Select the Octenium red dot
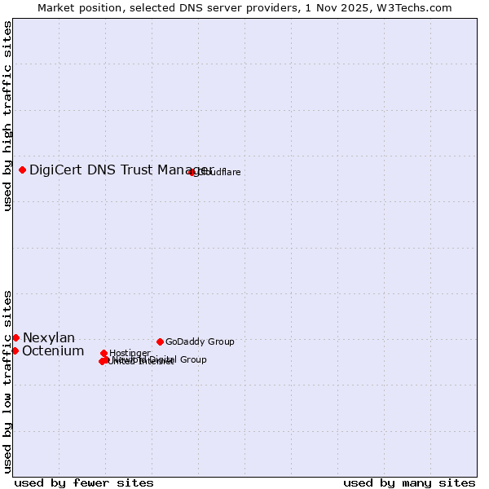The width and height of the screenshot is (489, 489). [x=15, y=350]
